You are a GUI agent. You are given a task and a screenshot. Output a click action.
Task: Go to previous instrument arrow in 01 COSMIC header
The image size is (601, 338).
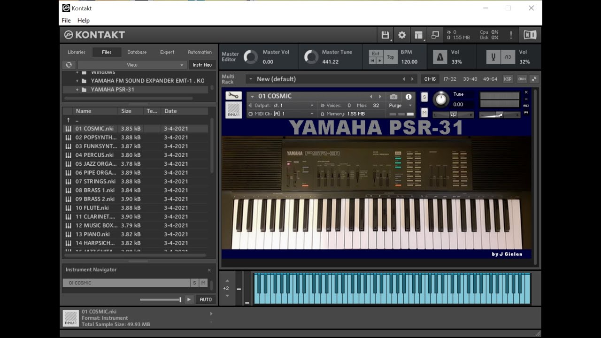coord(371,97)
